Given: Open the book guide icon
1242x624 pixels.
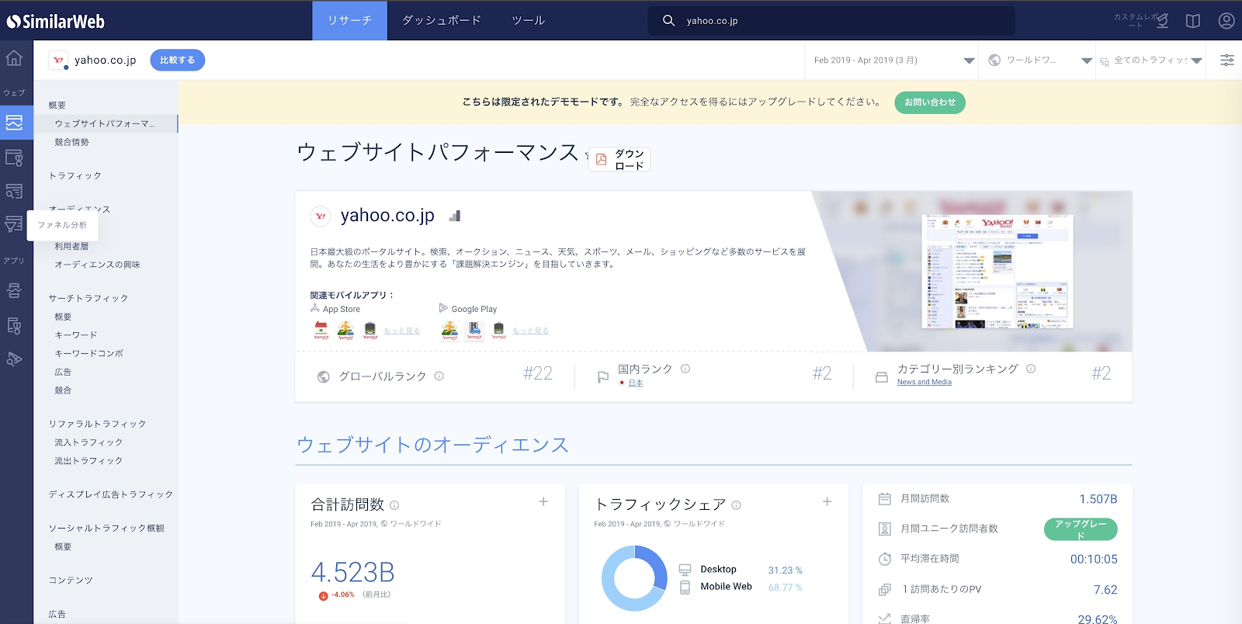Looking at the screenshot, I should 1193,21.
